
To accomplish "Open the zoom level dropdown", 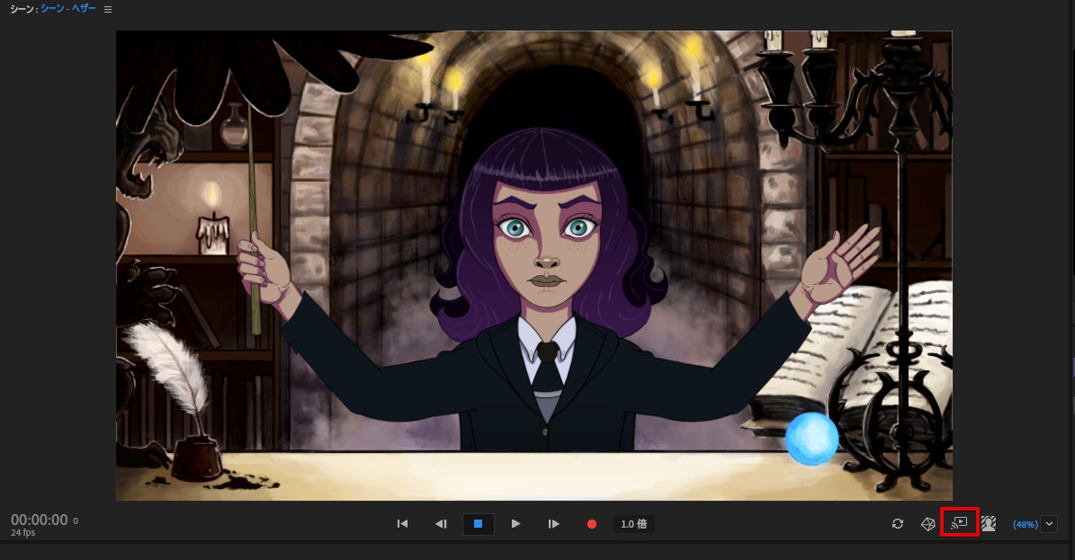I will tap(1048, 523).
